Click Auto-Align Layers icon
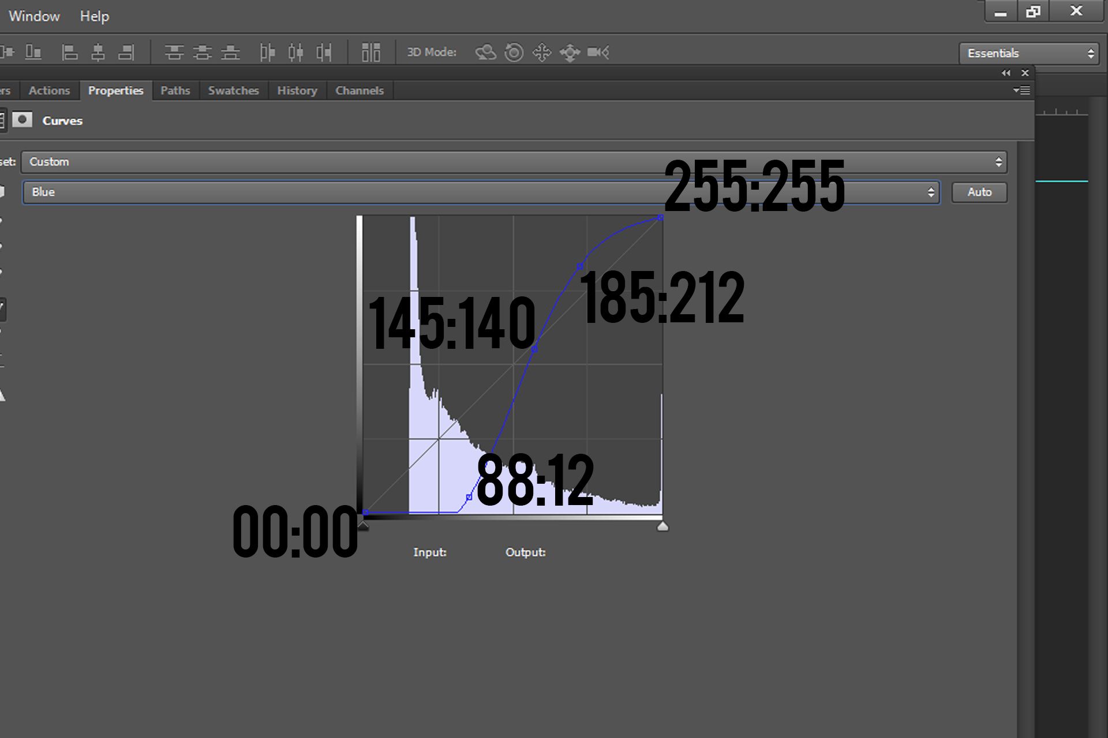This screenshot has width=1108, height=738. coord(371,52)
